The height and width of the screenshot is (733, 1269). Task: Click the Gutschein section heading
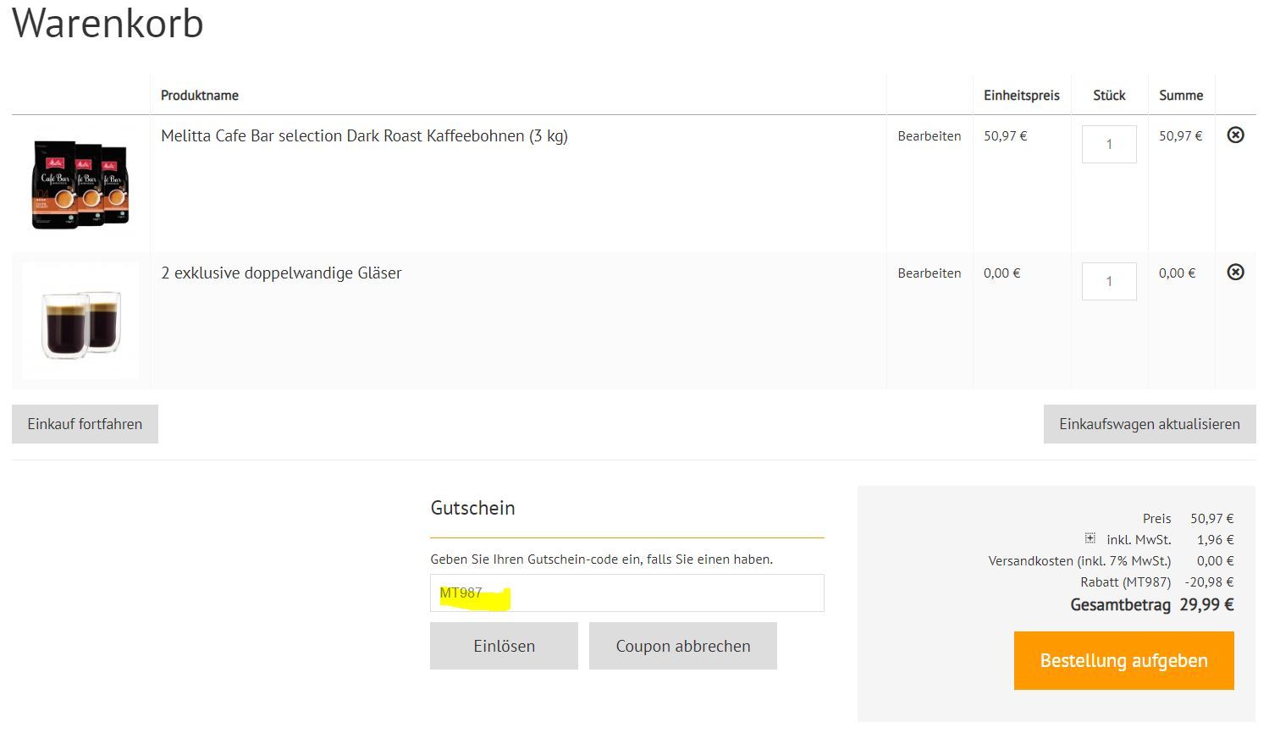pos(472,508)
